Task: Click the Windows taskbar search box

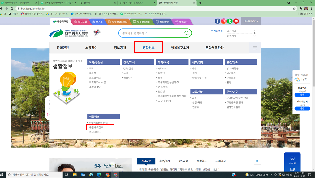Action: coord(34,175)
